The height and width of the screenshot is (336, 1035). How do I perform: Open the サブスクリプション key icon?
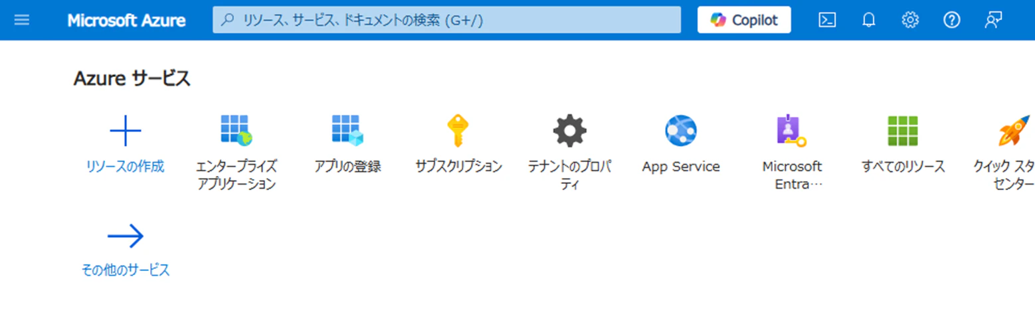458,131
